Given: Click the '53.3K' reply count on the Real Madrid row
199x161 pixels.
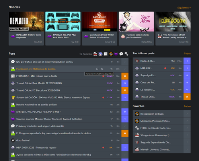Looking at the screenshot, I should pos(110,83).
